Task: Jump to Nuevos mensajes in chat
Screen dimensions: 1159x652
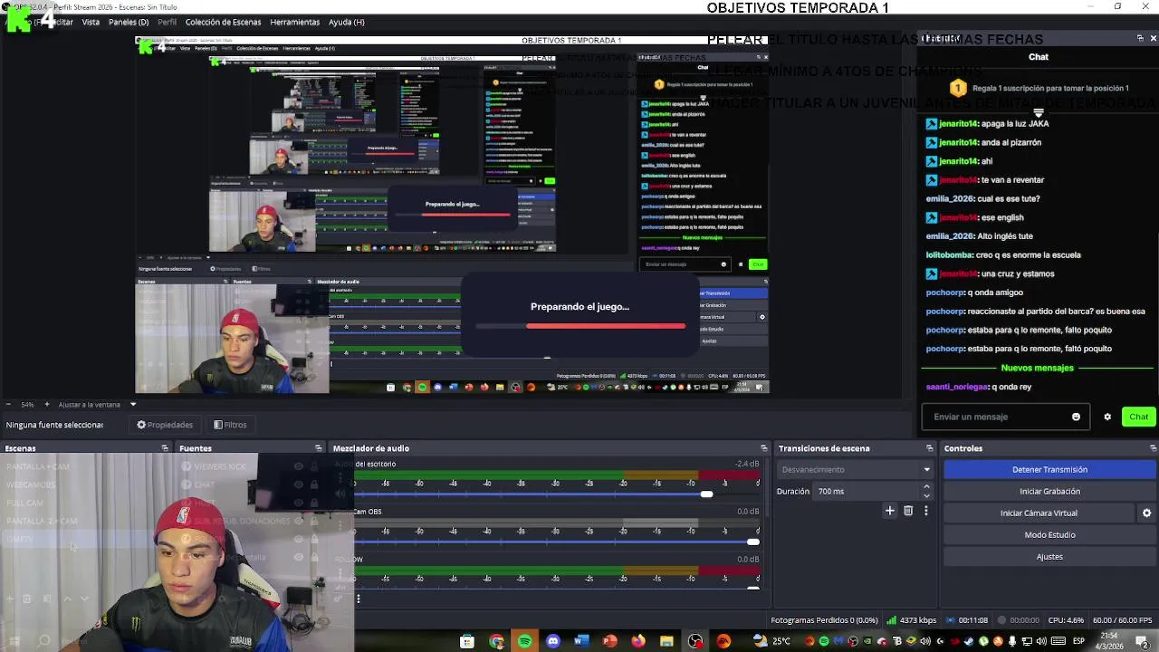Action: pyautogui.click(x=1037, y=368)
